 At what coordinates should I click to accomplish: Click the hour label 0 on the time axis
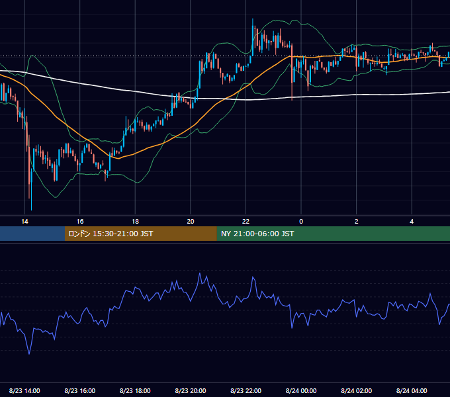pos(301,222)
